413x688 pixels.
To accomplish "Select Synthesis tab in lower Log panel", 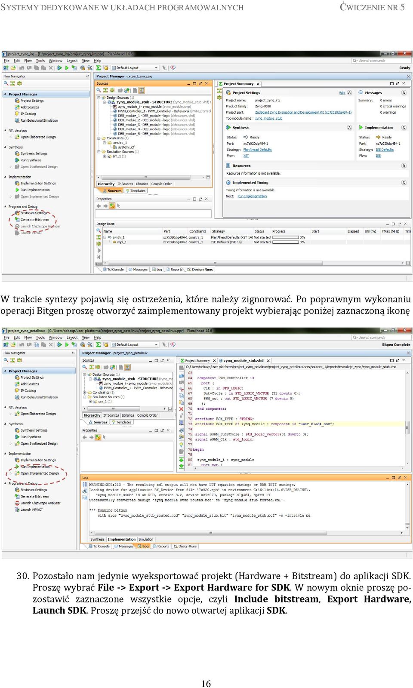I will pyautogui.click(x=97, y=539).
